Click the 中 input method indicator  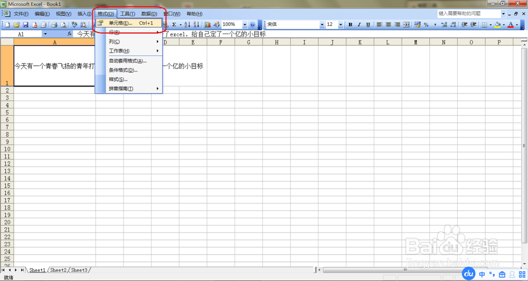point(482,274)
